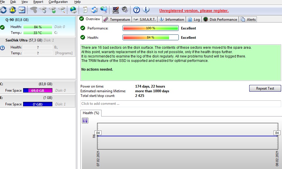Click question mark status icon for SanDisk Ultra
The width and height of the screenshot is (282, 169).
[x=2, y=48]
